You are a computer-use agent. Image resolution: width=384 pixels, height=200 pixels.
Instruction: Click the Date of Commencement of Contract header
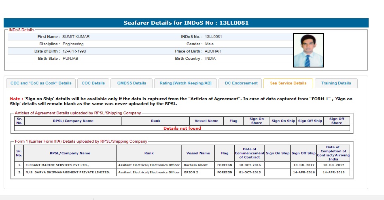249,153
